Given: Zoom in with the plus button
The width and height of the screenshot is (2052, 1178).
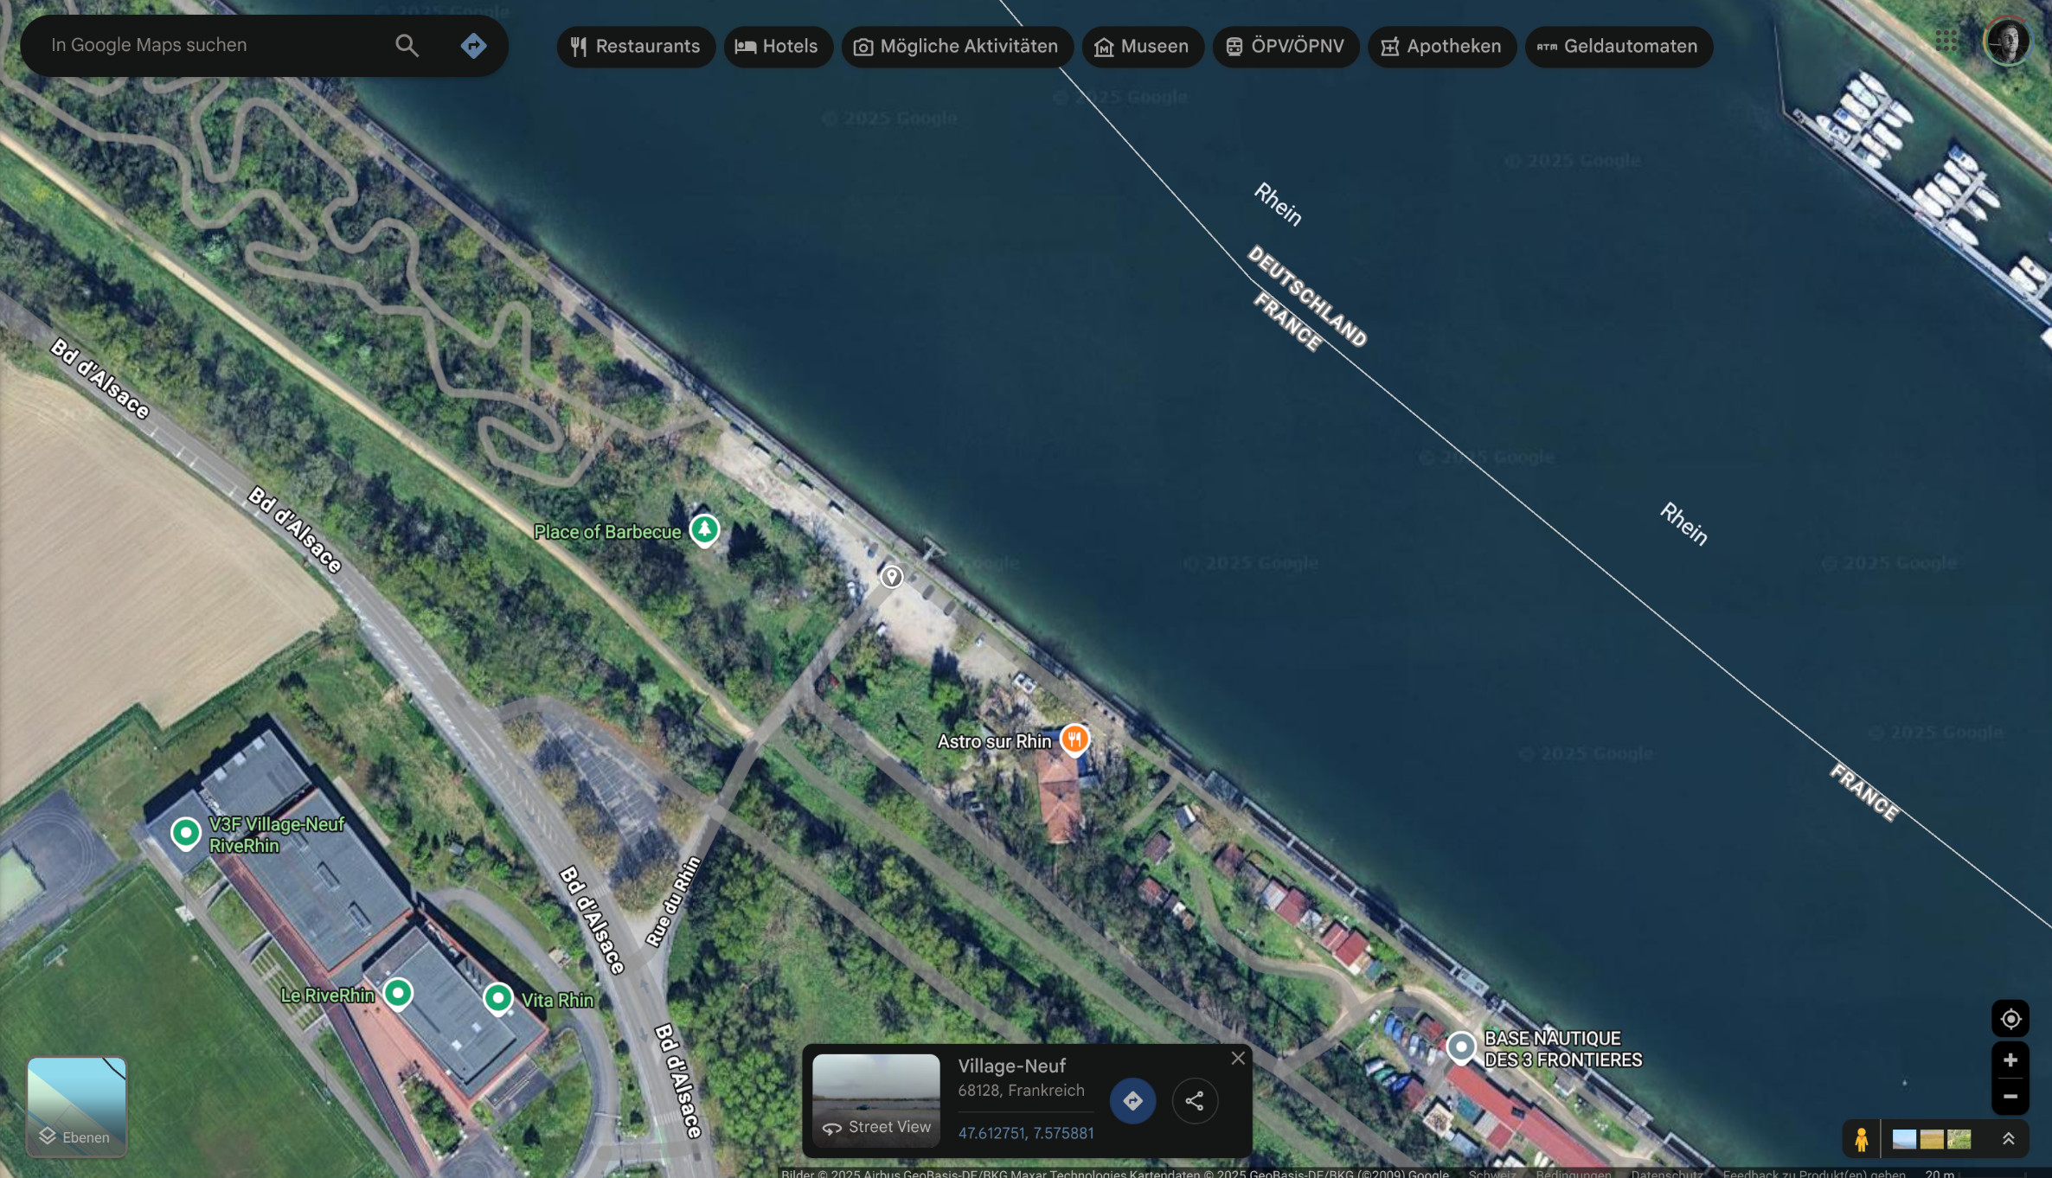Looking at the screenshot, I should pos(2010,1060).
